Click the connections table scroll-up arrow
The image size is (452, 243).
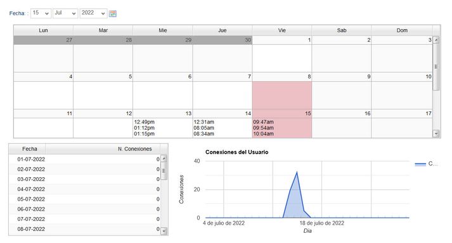(x=164, y=159)
